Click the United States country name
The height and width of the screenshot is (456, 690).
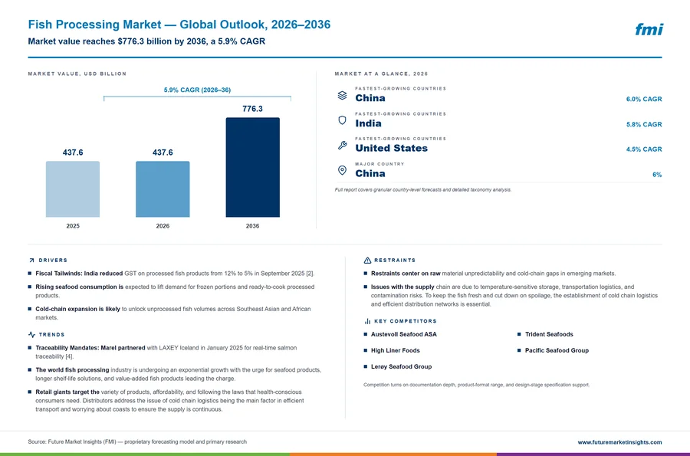coord(391,148)
